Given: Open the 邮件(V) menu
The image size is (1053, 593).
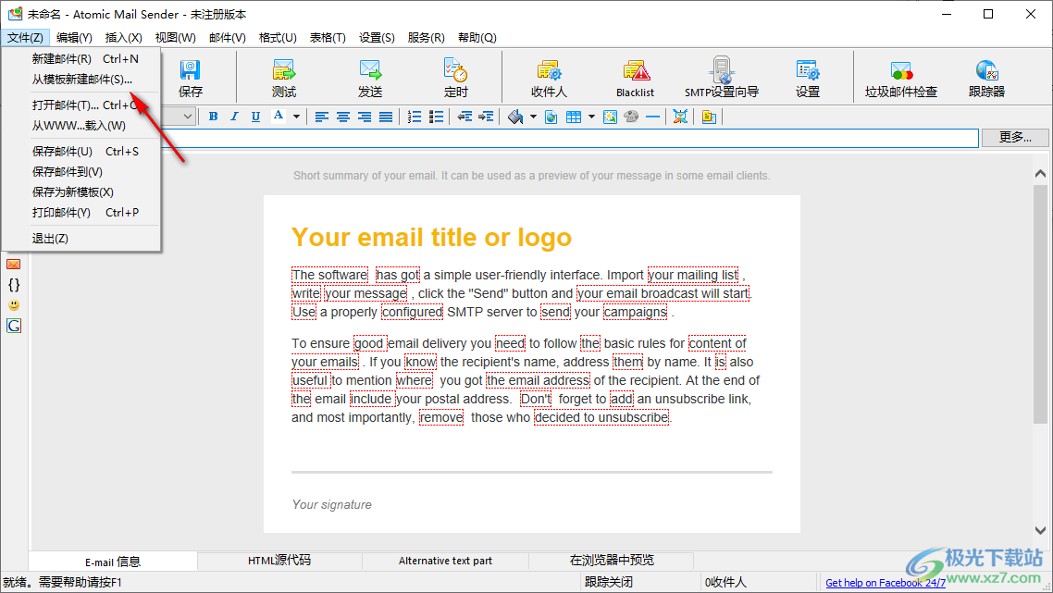Looking at the screenshot, I should pos(227,38).
